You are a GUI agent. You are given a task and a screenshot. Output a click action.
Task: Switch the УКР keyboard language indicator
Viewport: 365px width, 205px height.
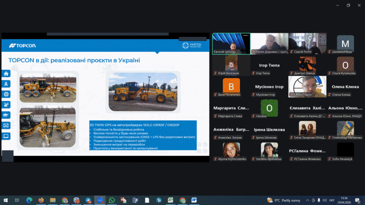[331, 200]
